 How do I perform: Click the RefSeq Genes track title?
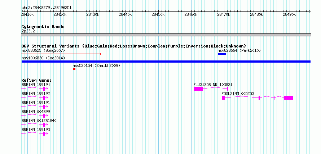(x=37, y=80)
